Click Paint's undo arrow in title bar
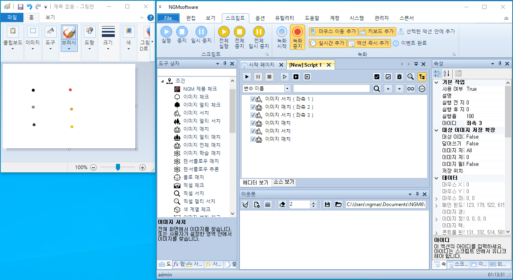Image resolution: width=513 pixels, height=280 pixels. 29,7
